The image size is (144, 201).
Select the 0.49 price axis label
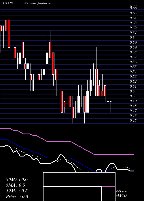pyautogui.click(x=133, y=101)
